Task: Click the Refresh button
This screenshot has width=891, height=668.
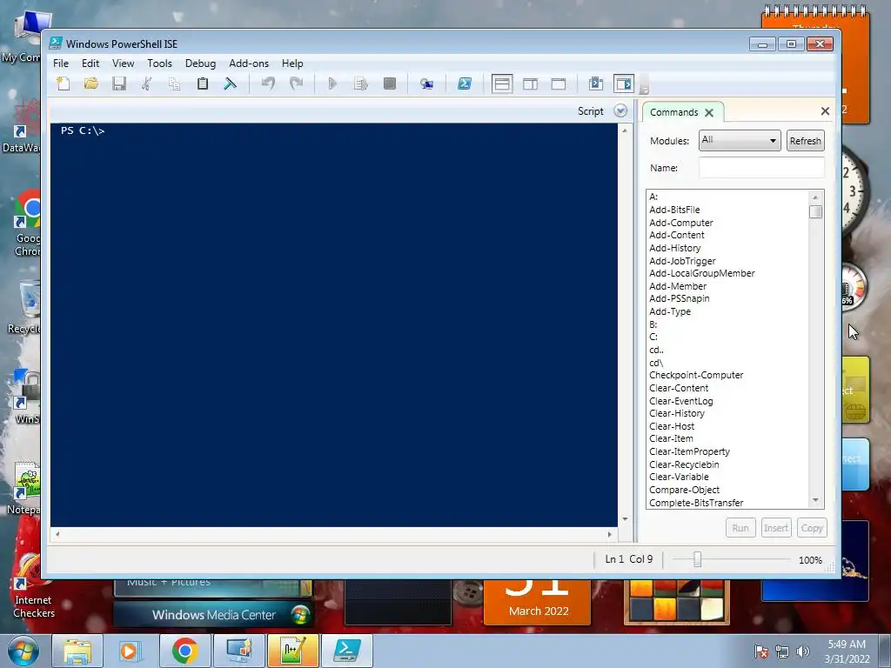Action: click(805, 141)
